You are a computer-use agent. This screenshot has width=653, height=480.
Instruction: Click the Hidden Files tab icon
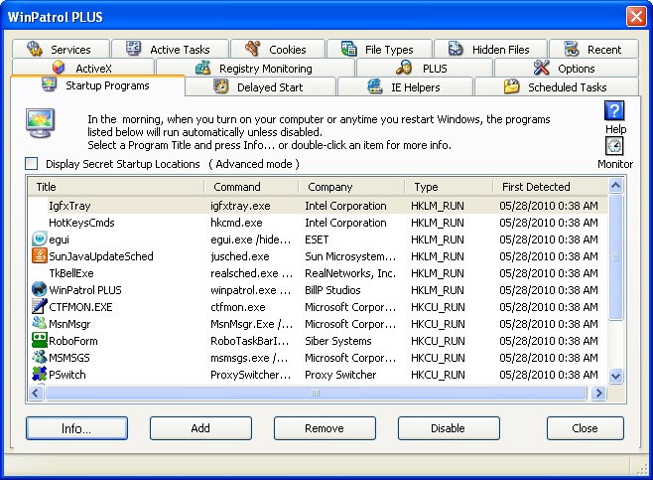point(456,49)
